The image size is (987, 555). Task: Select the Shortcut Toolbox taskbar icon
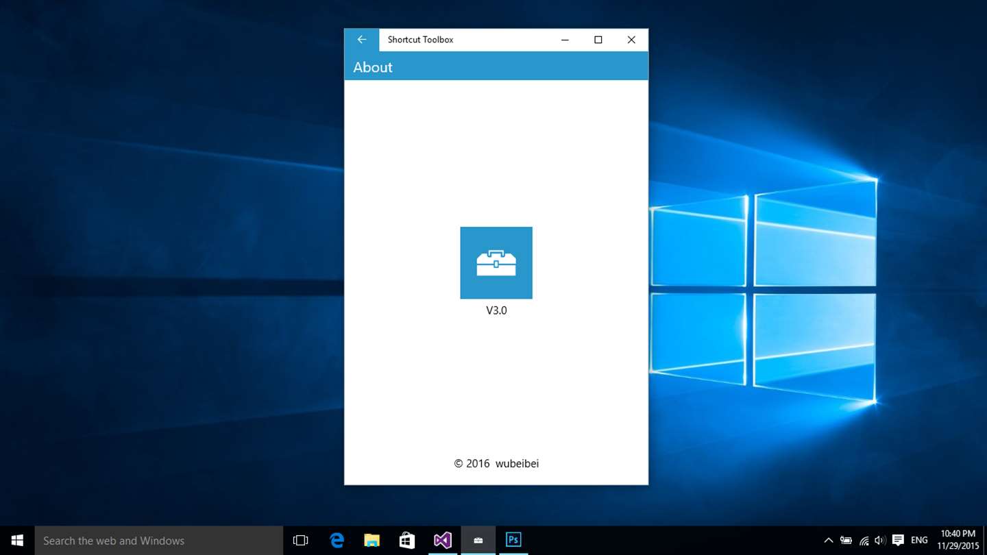pyautogui.click(x=478, y=541)
